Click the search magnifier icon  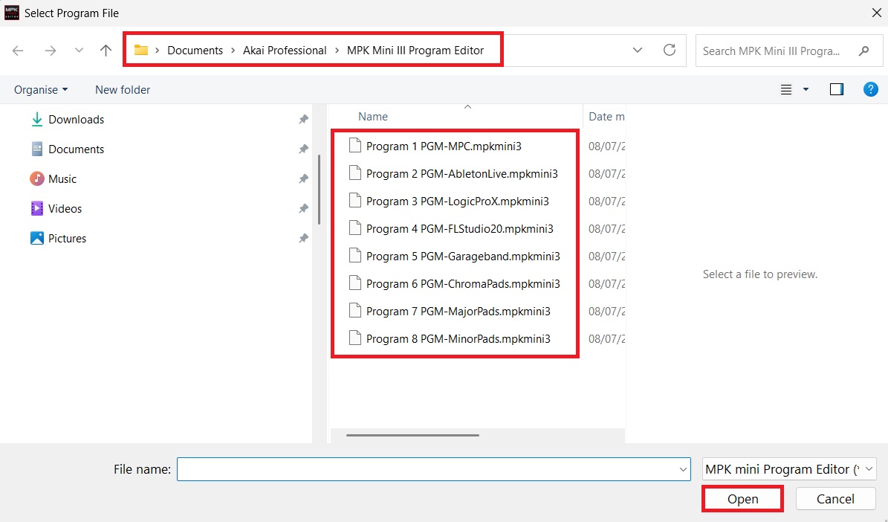pos(863,51)
